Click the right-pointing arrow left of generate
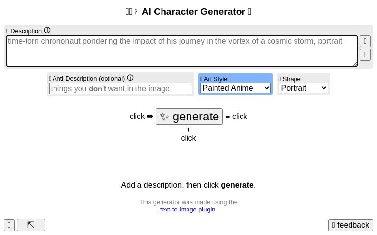The width and height of the screenshot is (377, 235). tap(150, 117)
